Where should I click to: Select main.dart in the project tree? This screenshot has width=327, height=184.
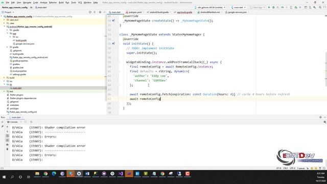tap(17, 88)
